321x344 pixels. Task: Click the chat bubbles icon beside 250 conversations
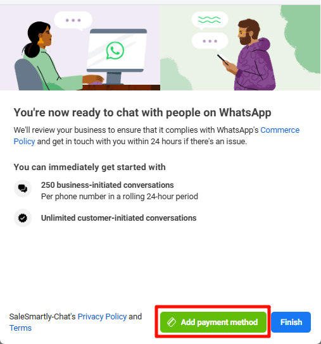click(23, 188)
